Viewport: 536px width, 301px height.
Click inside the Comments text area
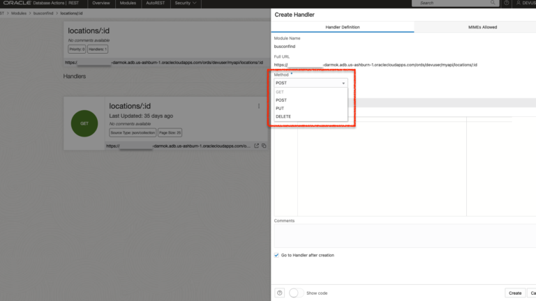coord(405,236)
